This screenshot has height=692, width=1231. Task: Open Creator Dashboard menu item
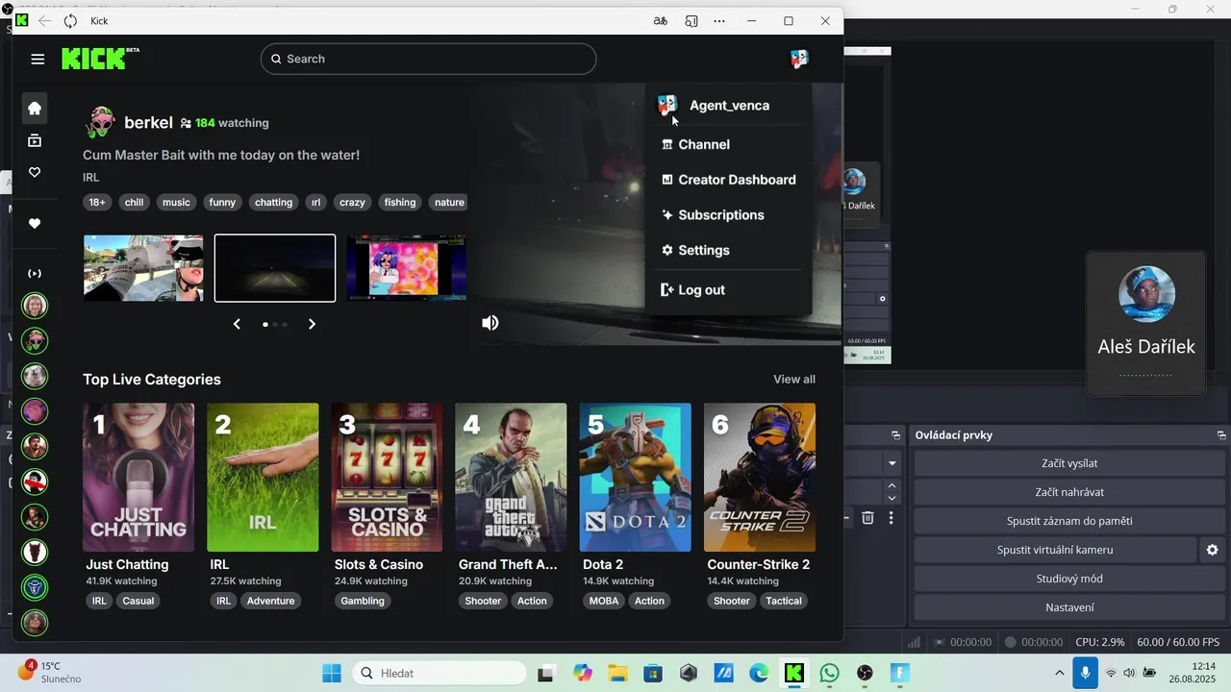[x=728, y=180]
